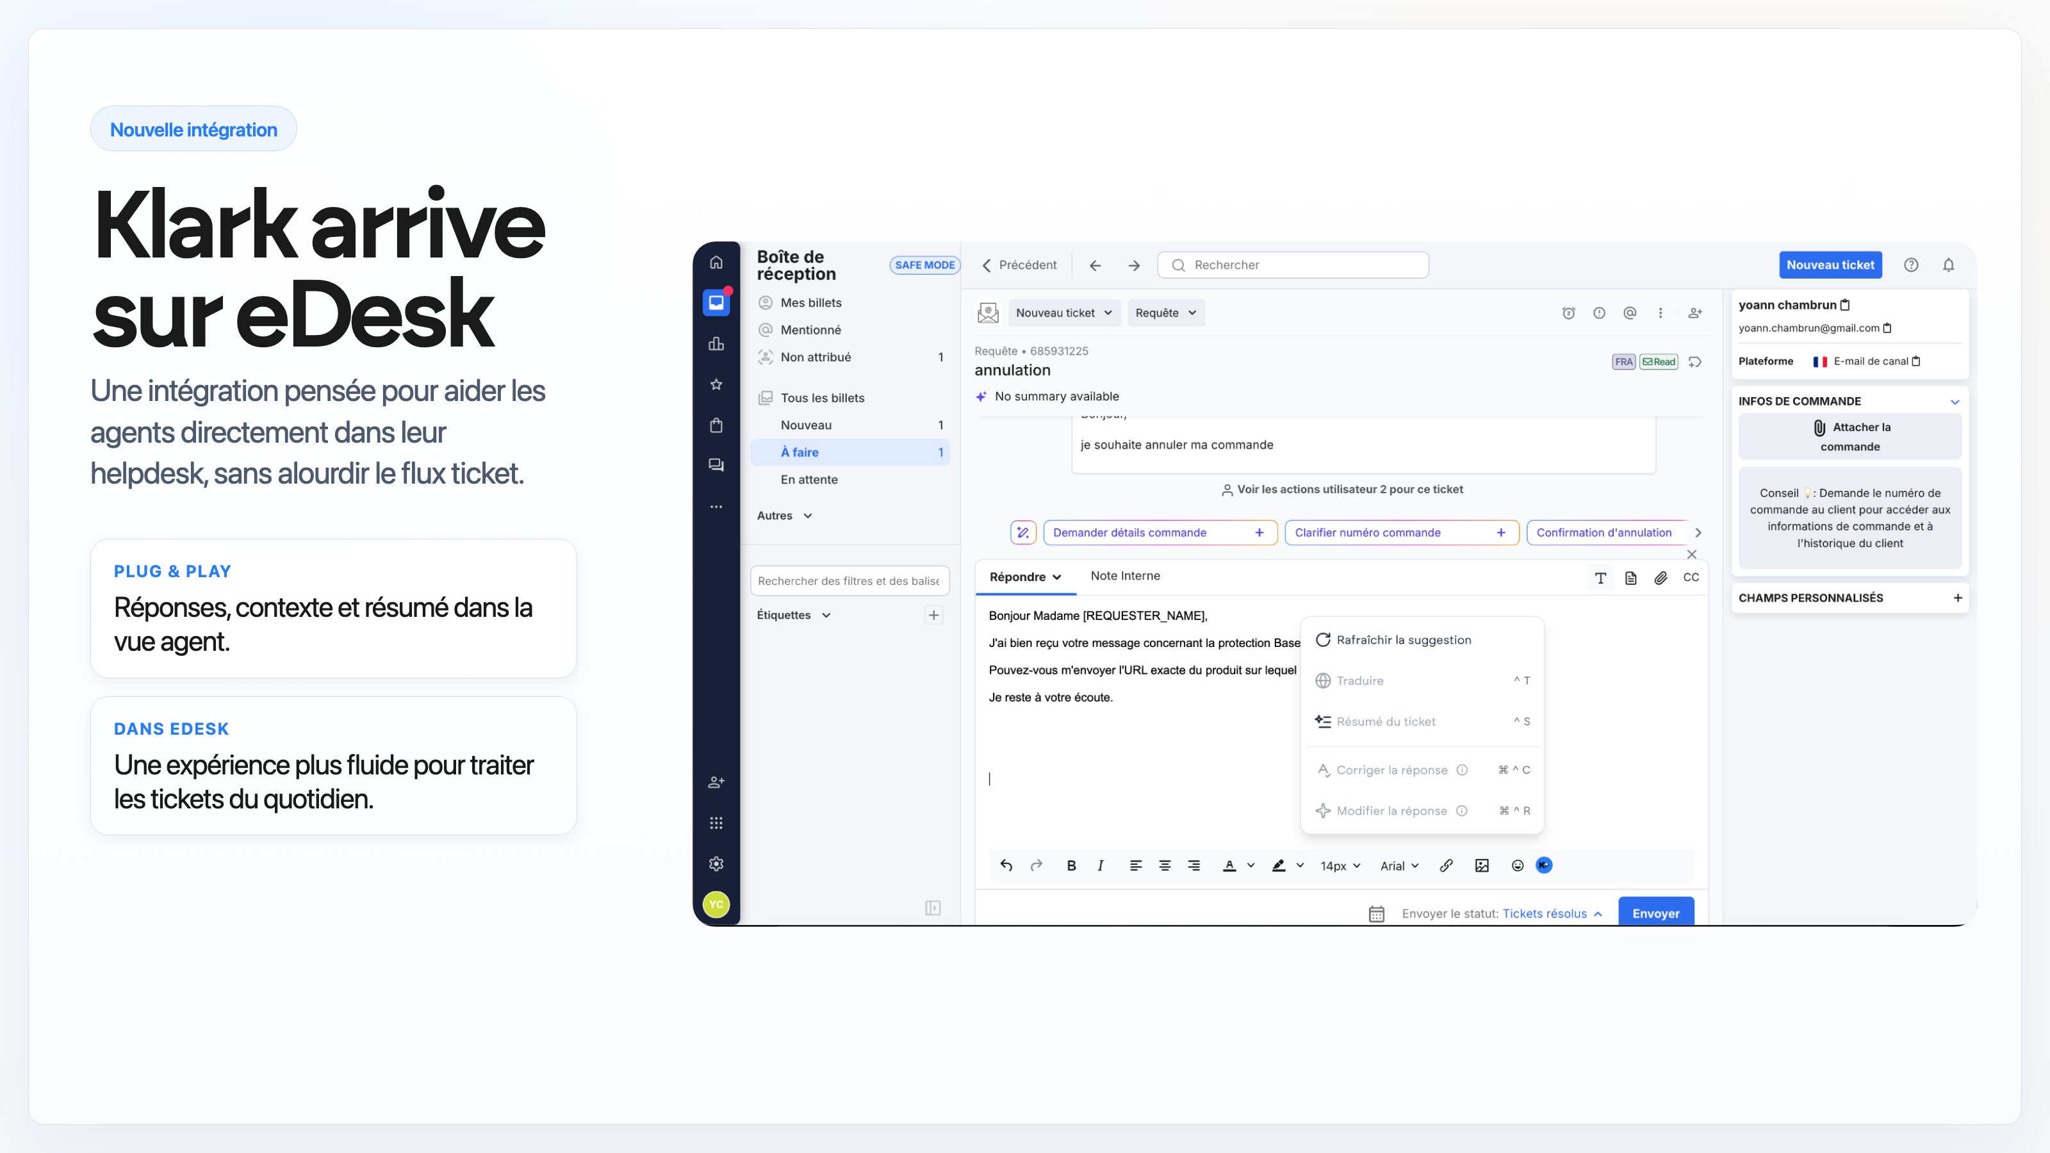Collapse the INFOS DE COMMANDE section
The height and width of the screenshot is (1153, 2050).
pyautogui.click(x=1956, y=401)
